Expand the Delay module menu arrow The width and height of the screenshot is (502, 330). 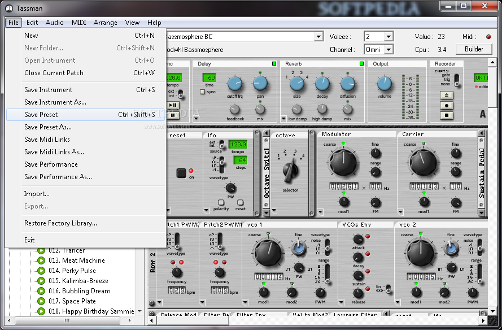click(197, 119)
